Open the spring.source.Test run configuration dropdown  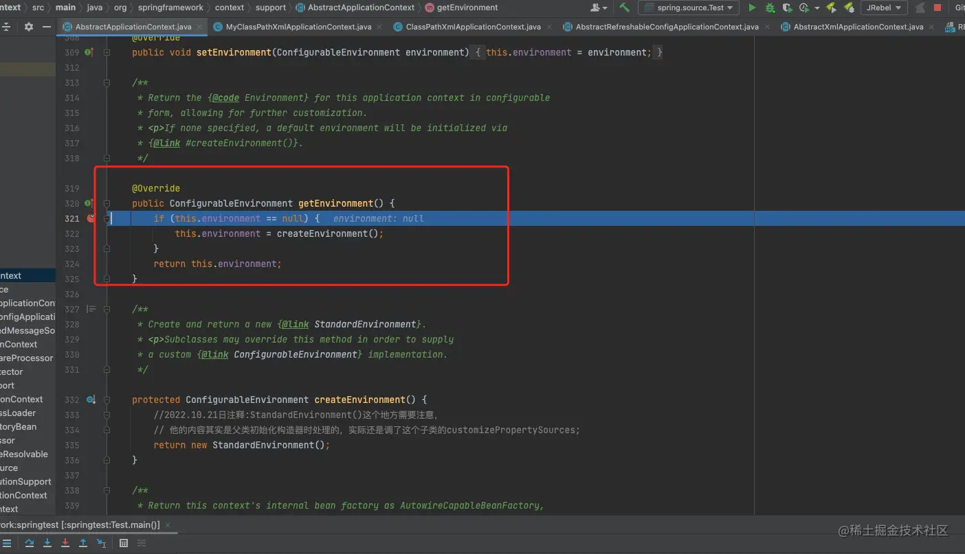pos(689,8)
